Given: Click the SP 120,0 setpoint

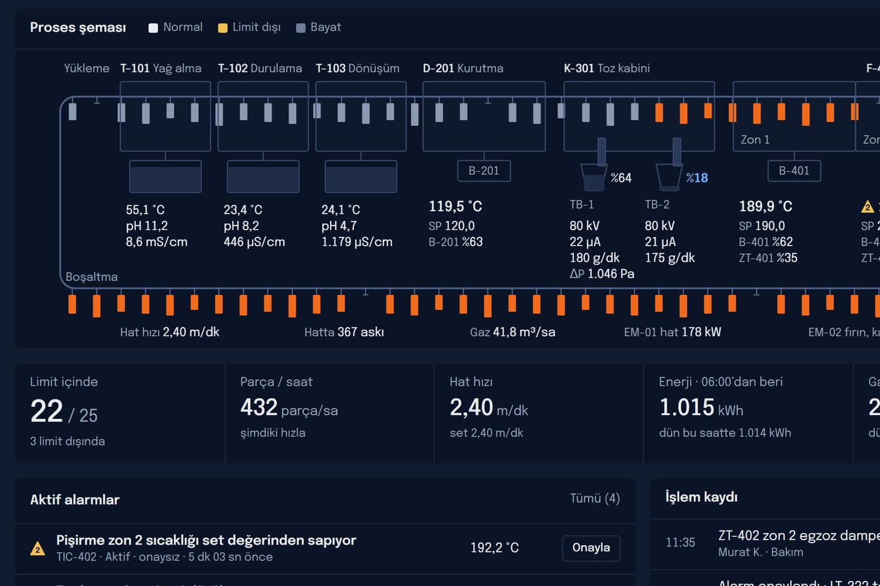Looking at the screenshot, I should (452, 226).
